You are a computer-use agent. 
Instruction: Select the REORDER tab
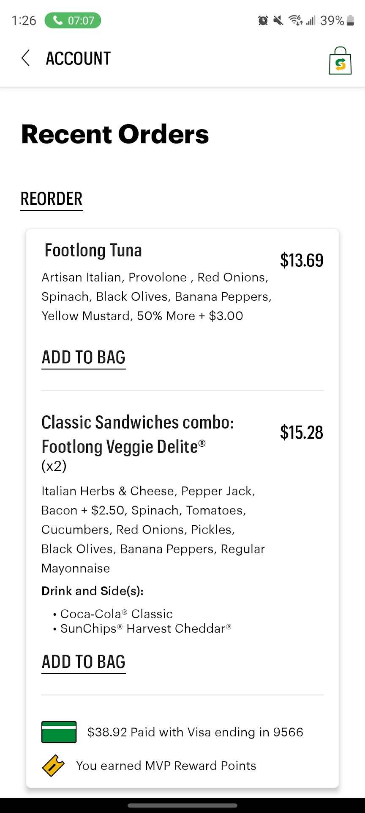click(x=52, y=199)
